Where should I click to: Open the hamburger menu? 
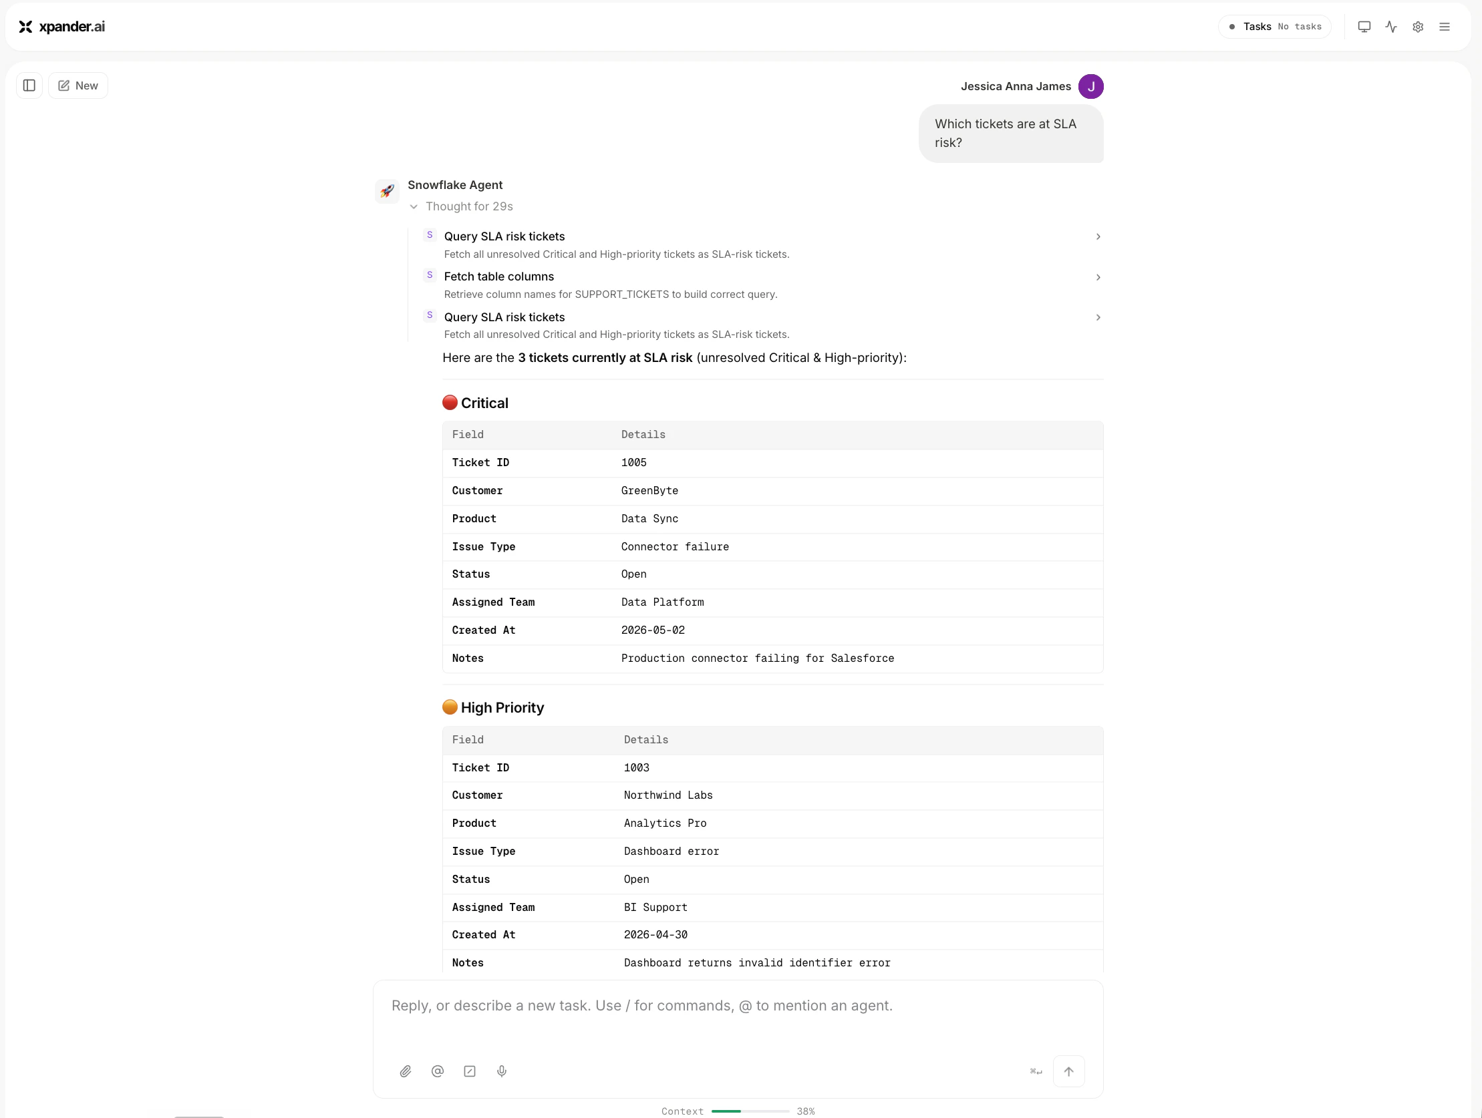tap(1445, 27)
